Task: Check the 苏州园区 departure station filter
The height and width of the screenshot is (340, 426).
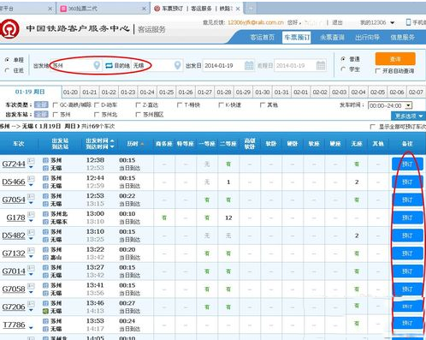Action: coord(138,115)
